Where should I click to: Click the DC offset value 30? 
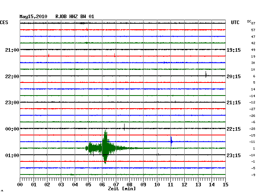click(x=253, y=63)
